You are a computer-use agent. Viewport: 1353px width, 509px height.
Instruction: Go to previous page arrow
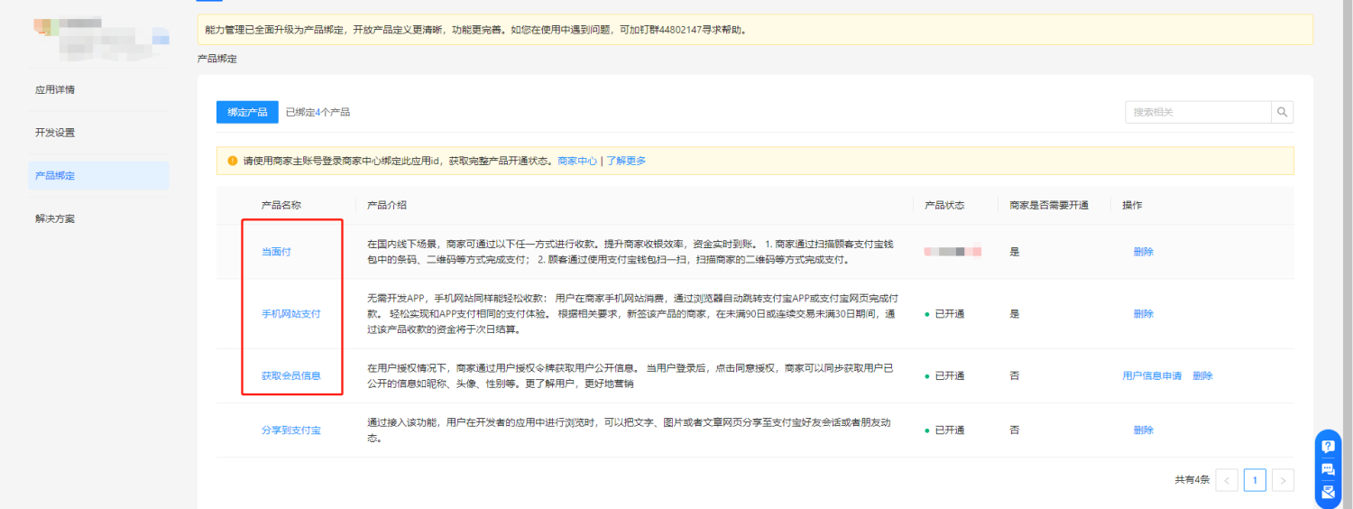[1226, 480]
